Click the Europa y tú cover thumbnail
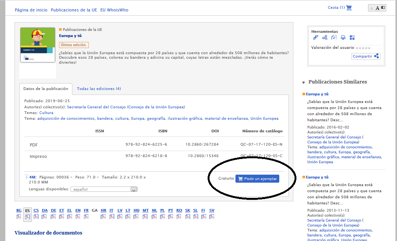This screenshot has height=241, width=397. tap(38, 45)
